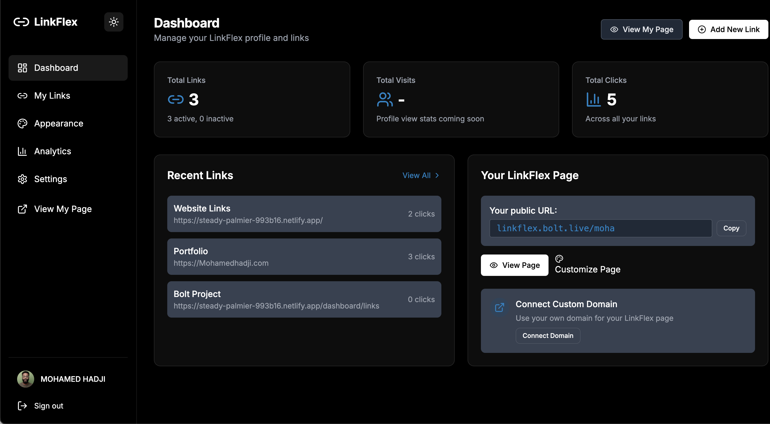Click Mohamed Hadji's profile avatar

25,379
